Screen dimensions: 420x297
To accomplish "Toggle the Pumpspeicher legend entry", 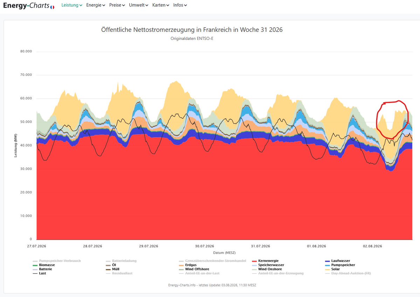I will tap(340, 265).
